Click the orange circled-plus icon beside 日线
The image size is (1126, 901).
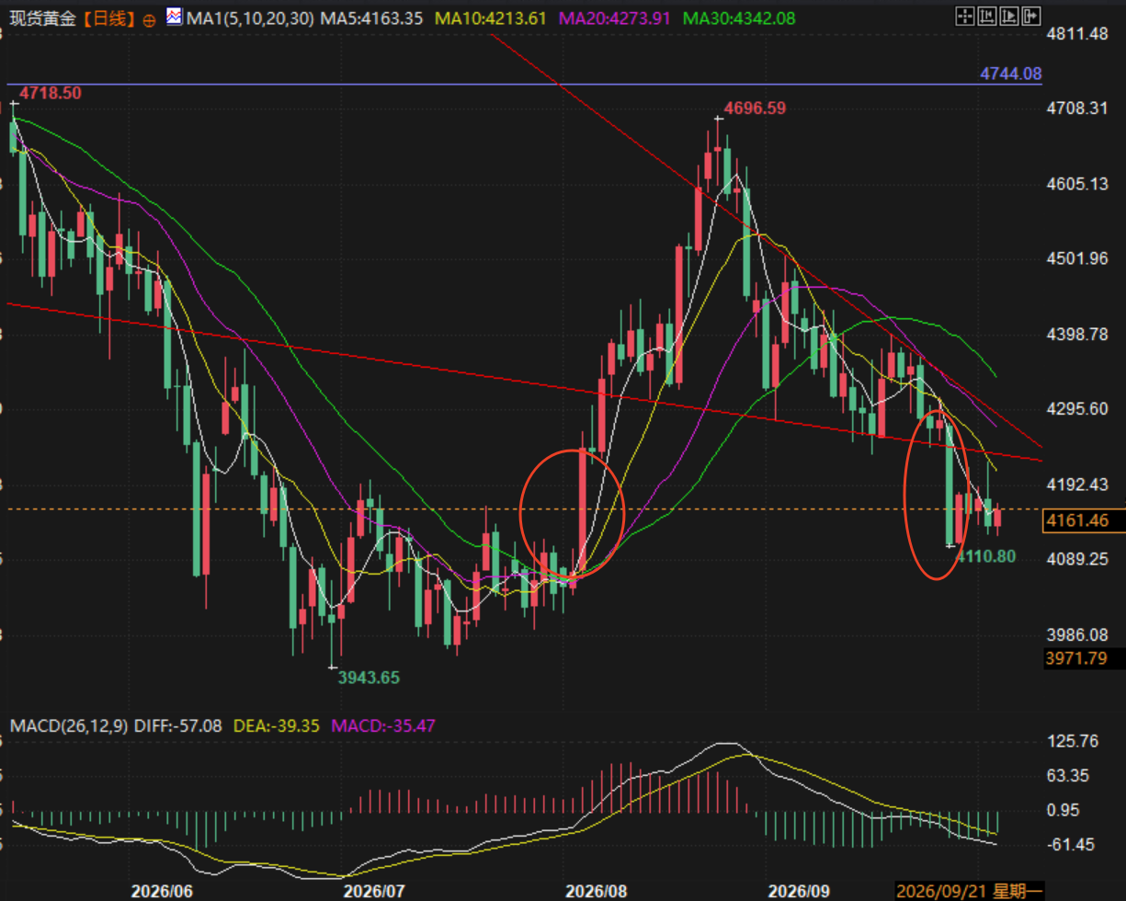tap(150, 18)
